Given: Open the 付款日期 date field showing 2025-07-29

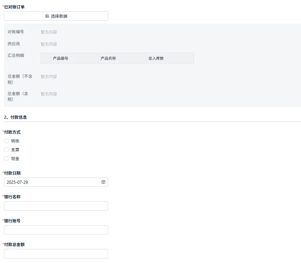Looking at the screenshot, I should [x=56, y=182].
